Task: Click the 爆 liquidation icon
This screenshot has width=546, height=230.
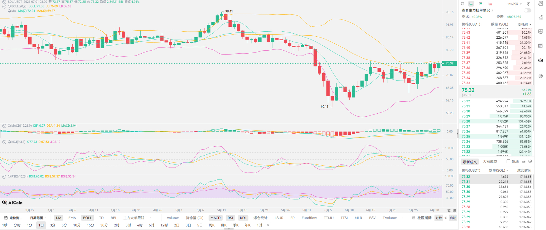Action: 454,211
